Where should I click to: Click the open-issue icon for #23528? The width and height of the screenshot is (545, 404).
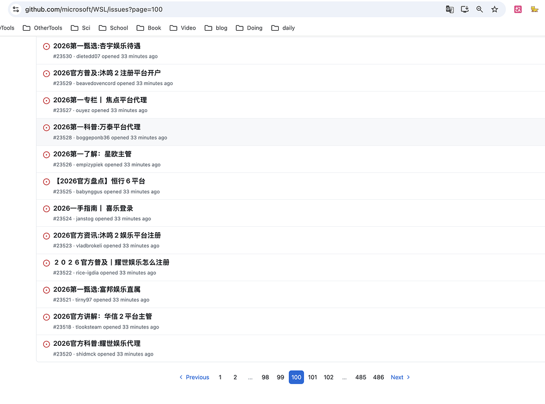(46, 128)
